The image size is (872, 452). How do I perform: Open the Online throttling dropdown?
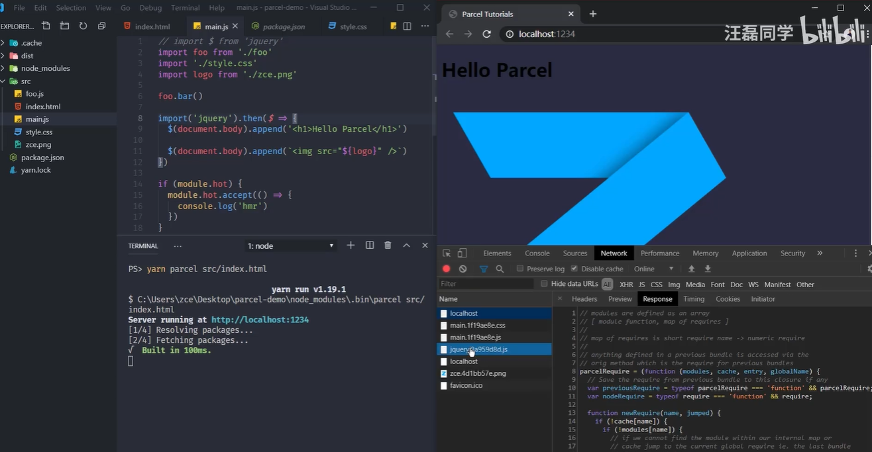tap(653, 269)
